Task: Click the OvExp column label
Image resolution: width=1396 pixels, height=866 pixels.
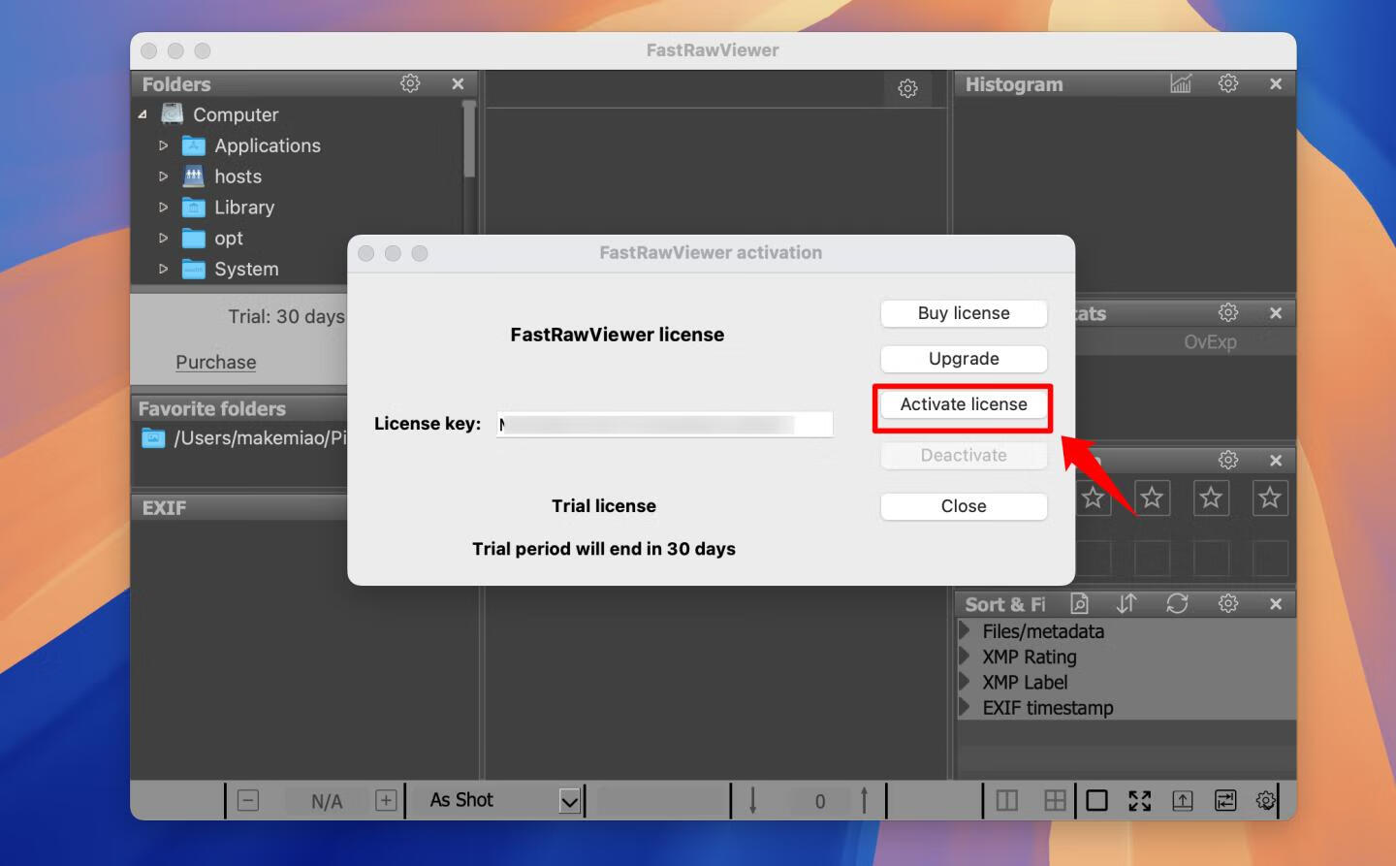Action: coord(1210,341)
